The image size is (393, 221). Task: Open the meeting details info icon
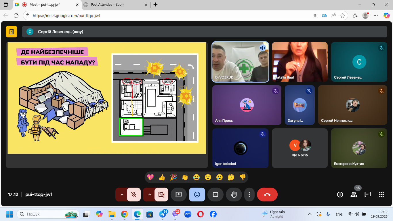click(x=340, y=195)
